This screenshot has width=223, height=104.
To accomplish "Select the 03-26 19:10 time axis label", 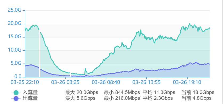I will coord(187,82).
